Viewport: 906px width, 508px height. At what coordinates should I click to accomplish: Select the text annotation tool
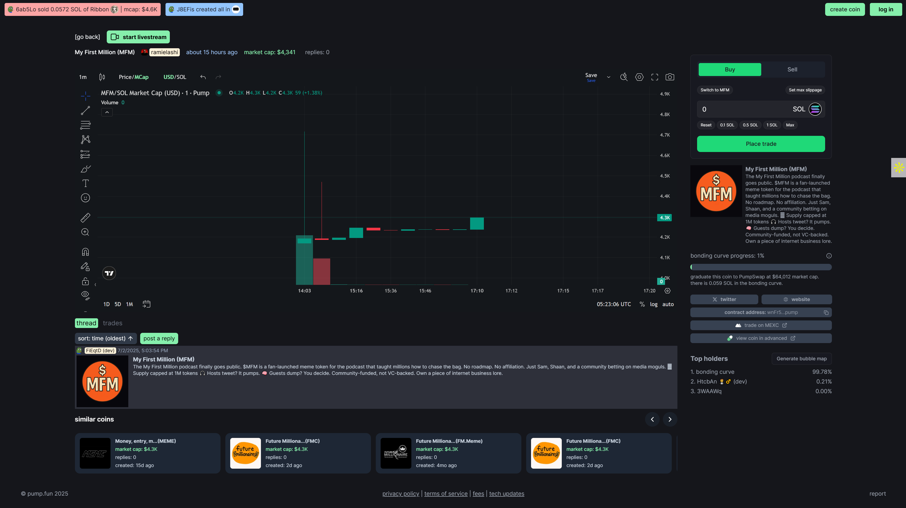85,183
